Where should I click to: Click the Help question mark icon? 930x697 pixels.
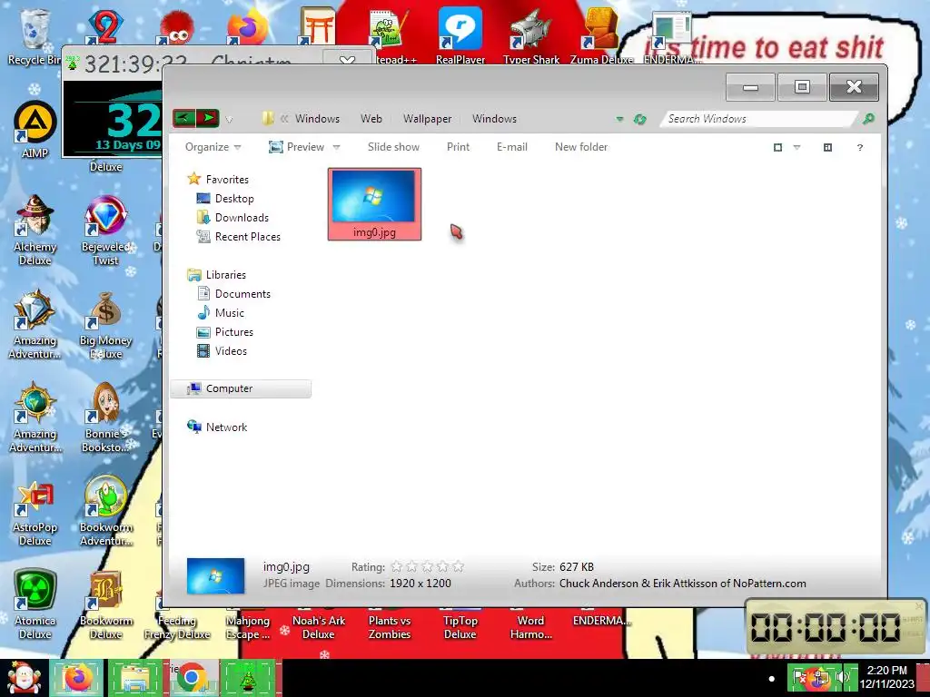(860, 148)
